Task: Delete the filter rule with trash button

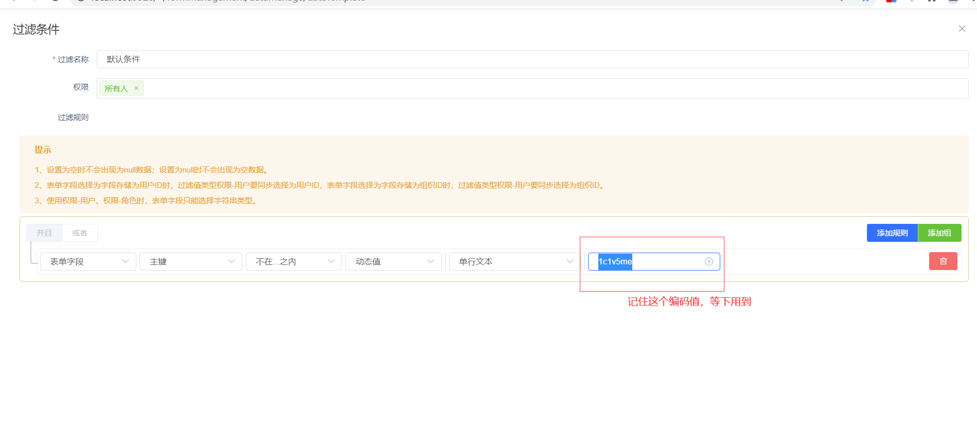Action: (943, 261)
